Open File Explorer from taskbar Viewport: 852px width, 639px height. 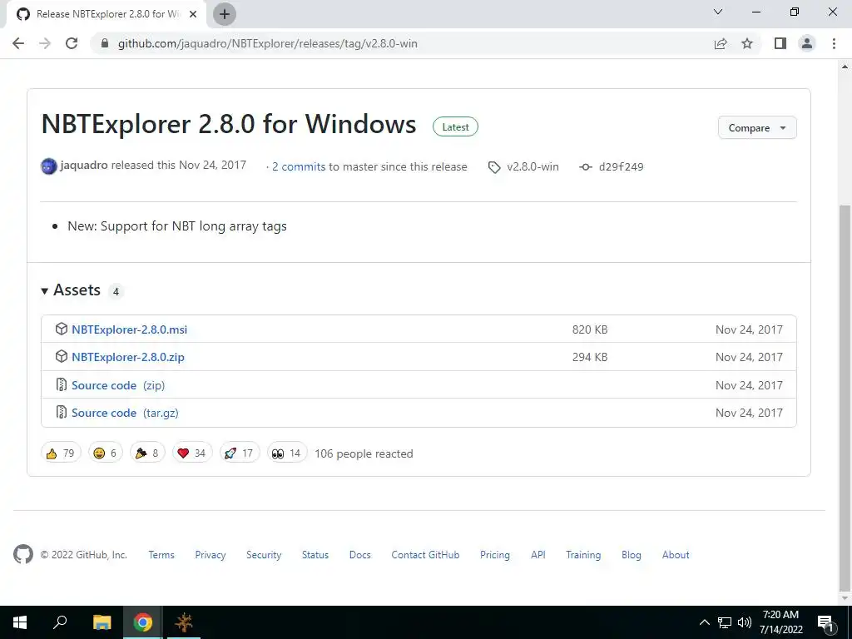pos(102,622)
